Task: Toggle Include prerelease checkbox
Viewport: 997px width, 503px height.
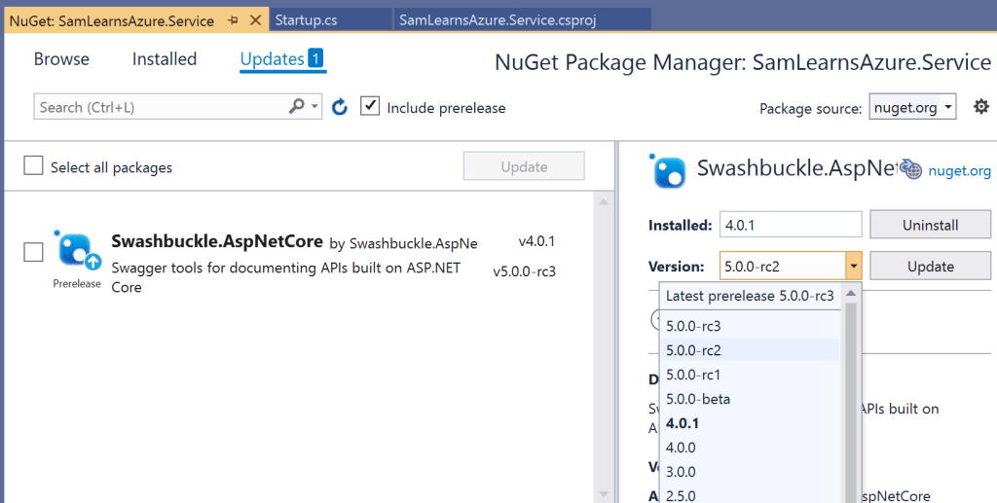Action: tap(370, 106)
